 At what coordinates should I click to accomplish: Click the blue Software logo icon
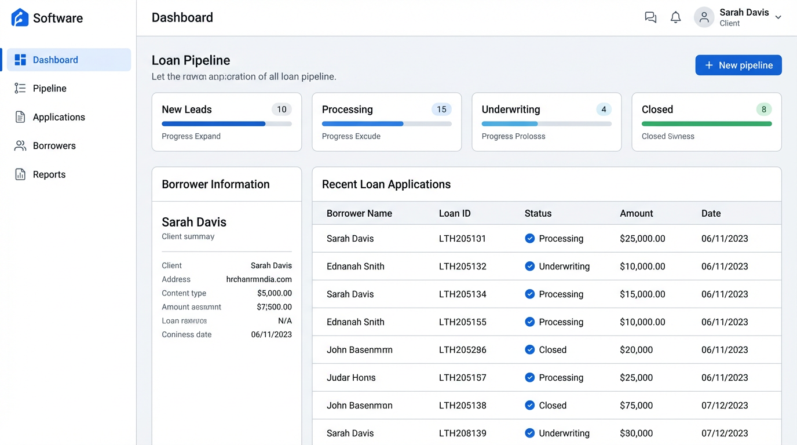coord(19,17)
